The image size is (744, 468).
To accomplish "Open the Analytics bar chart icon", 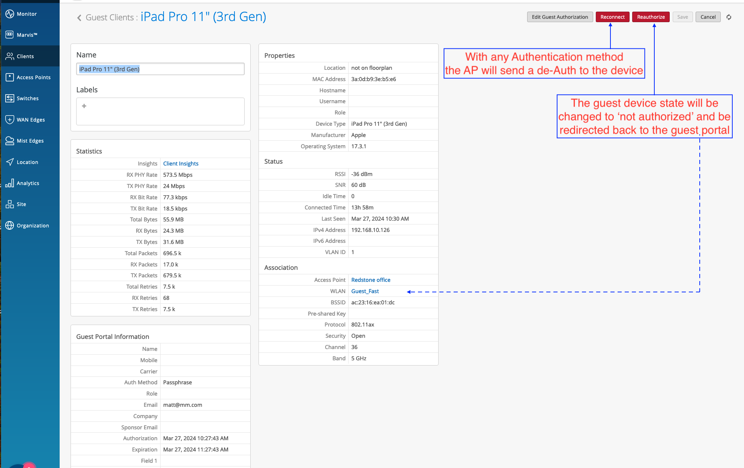I will point(10,183).
